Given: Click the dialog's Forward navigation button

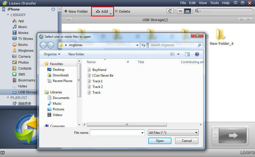Looking at the screenshot, I should click(x=51, y=45).
